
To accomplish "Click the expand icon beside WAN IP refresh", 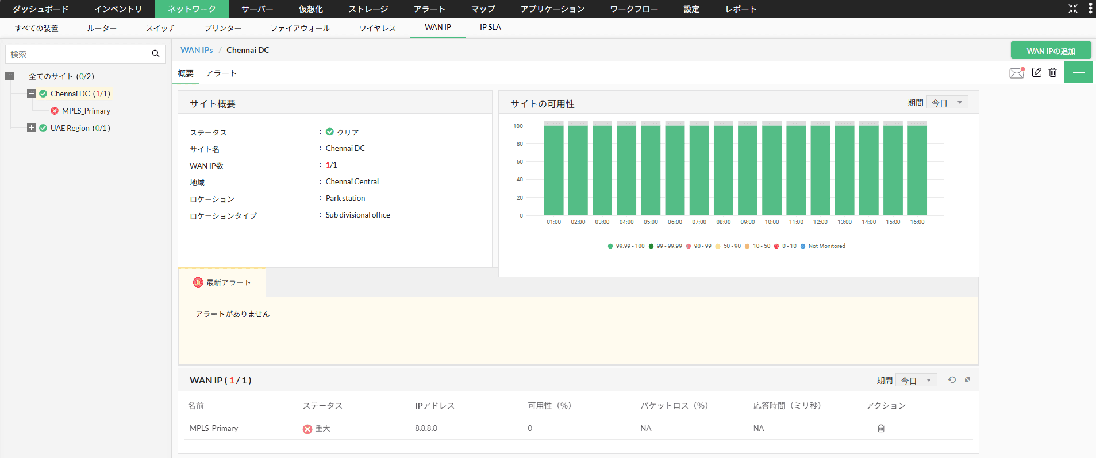I will tap(967, 380).
